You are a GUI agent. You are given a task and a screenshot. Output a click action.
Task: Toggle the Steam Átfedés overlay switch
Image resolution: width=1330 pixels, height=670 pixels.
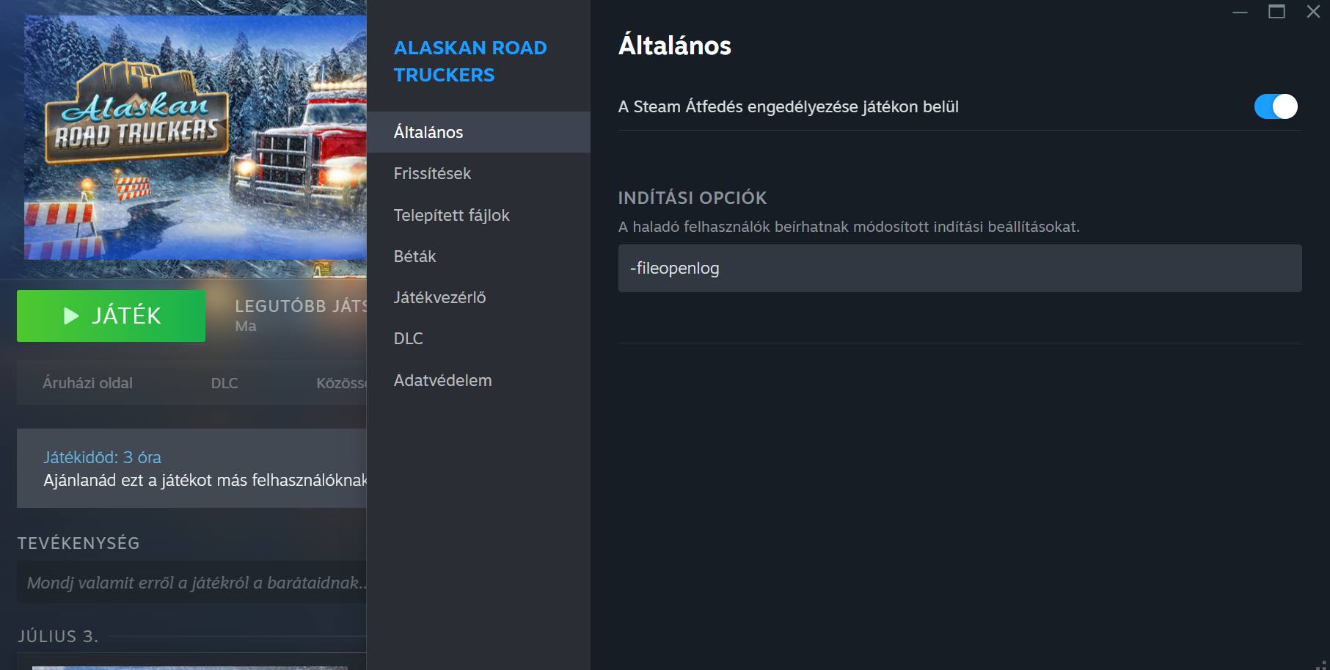pos(1275,106)
